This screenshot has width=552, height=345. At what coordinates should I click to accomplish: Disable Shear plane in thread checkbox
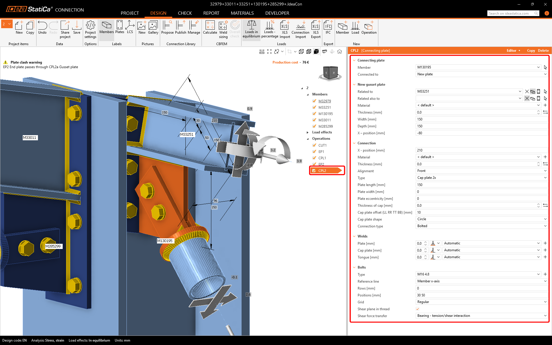(x=417, y=309)
